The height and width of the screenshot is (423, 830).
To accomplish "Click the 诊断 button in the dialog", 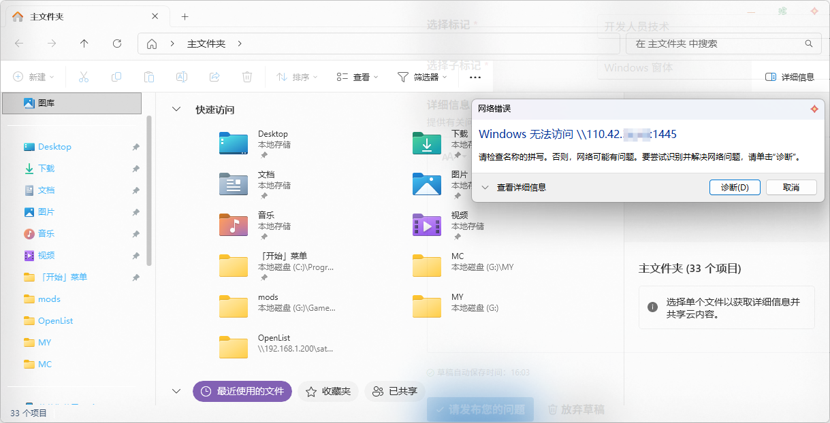I will coord(735,187).
